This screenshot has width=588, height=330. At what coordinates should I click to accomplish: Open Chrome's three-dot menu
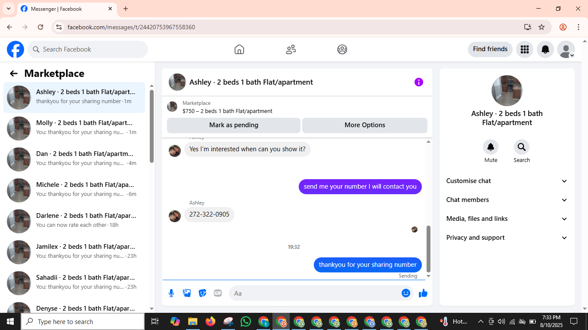[x=579, y=27]
